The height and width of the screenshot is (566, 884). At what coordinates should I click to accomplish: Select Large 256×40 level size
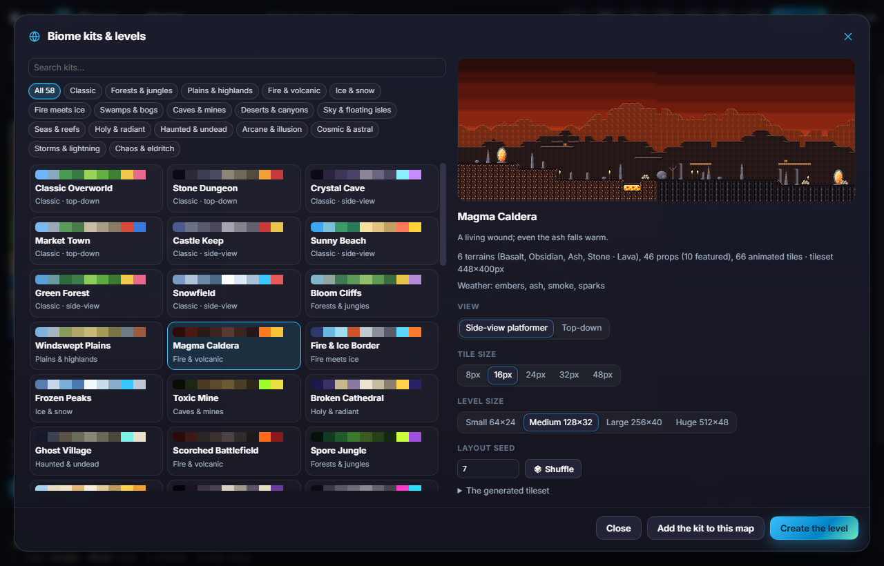click(634, 422)
